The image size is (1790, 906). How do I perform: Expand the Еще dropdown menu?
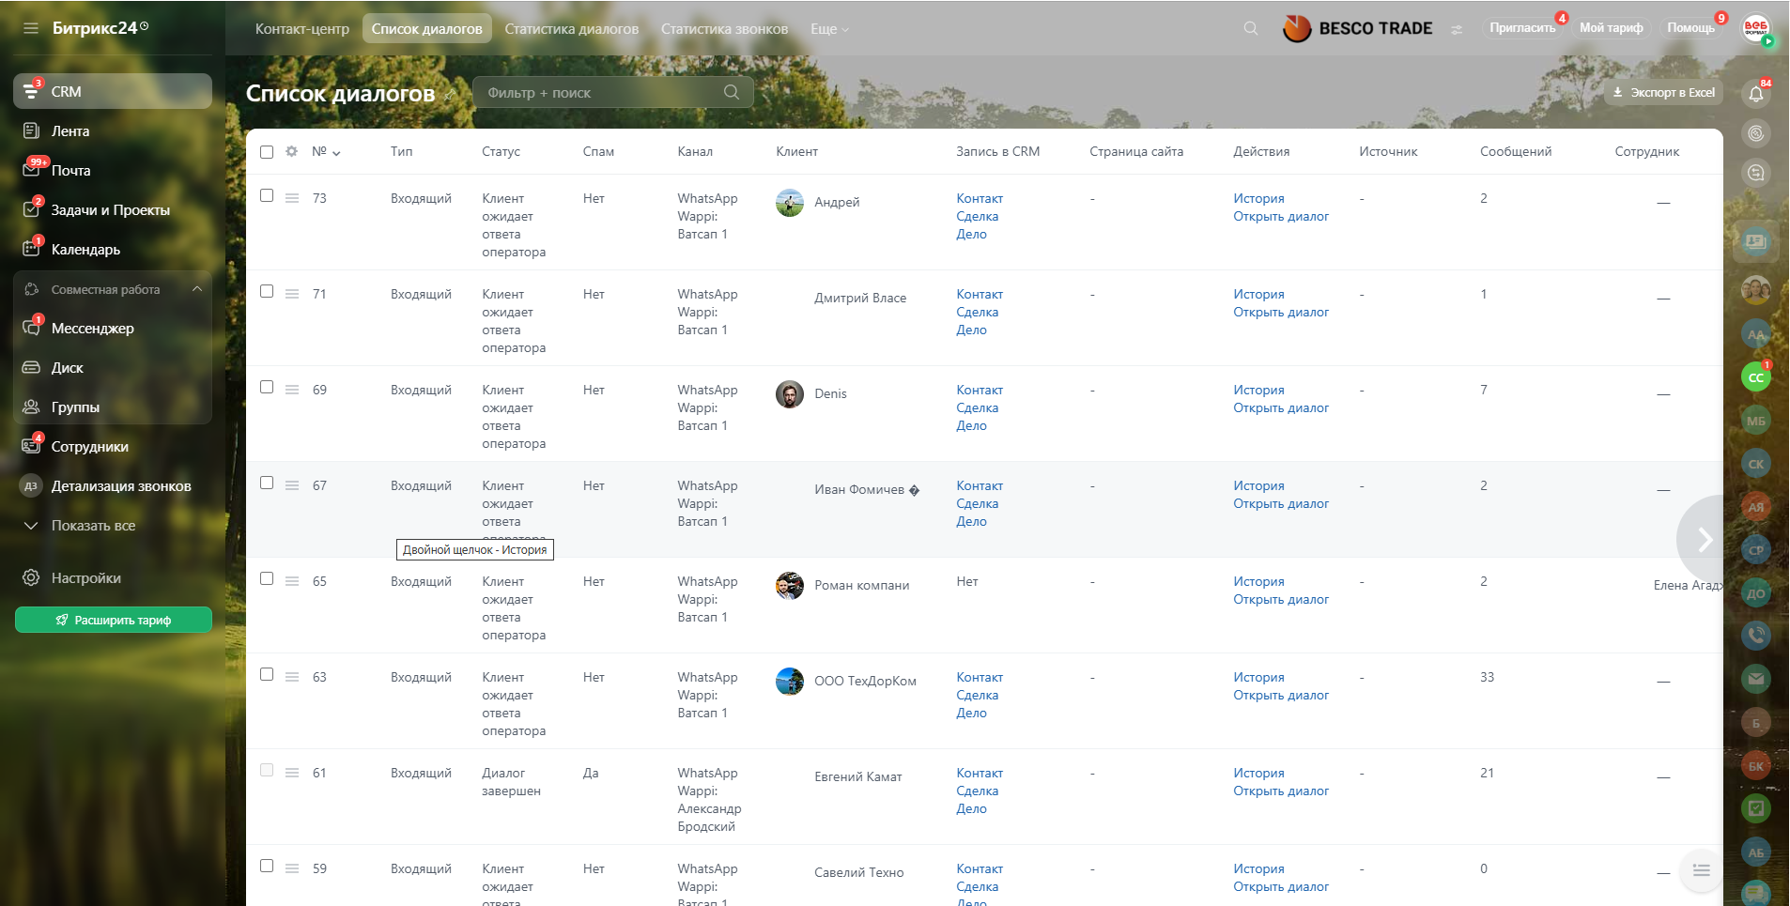(x=829, y=29)
